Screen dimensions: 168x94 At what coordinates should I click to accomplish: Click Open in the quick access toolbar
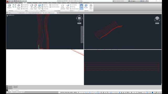coord(13,1)
